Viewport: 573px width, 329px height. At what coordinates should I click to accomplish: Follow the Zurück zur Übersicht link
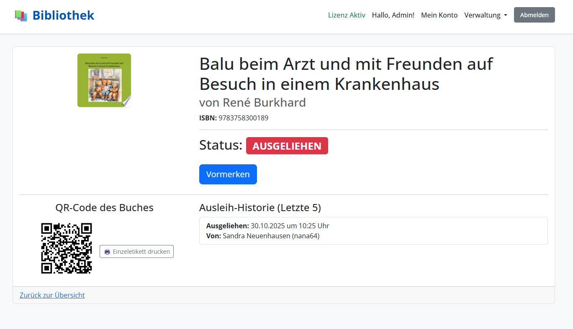pyautogui.click(x=52, y=295)
